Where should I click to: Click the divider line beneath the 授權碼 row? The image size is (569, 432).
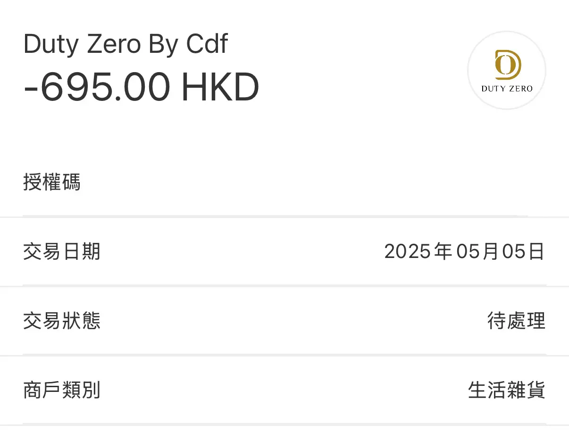click(x=284, y=216)
